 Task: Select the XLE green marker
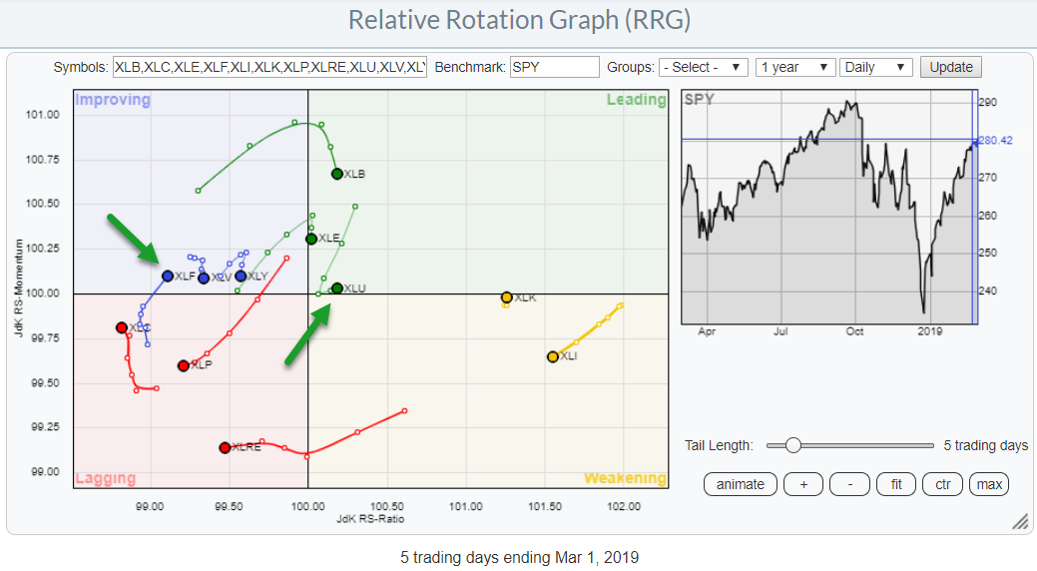(x=311, y=239)
